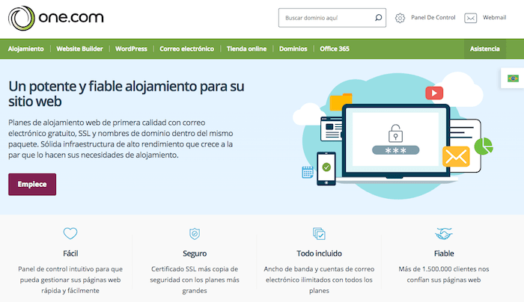Click the checkbox stack icon above Todo incluido

pyautogui.click(x=319, y=233)
